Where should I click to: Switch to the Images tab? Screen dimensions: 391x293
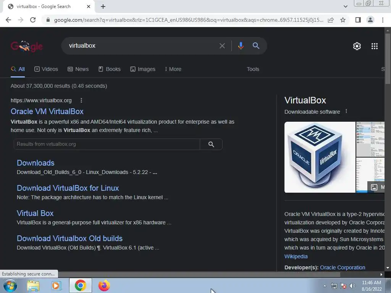tap(143, 69)
